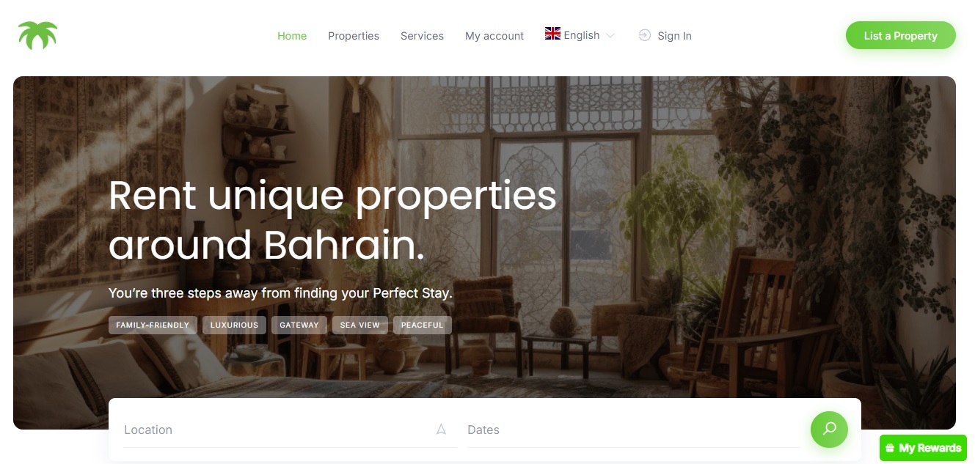
Task: Click the green magnifier search button
Action: [829, 429]
